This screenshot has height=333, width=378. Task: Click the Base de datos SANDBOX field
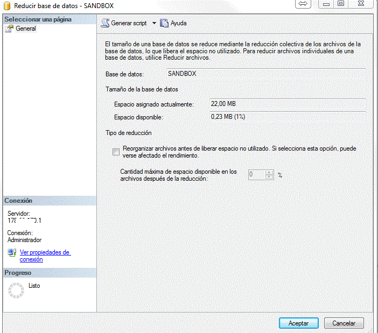tap(265, 74)
